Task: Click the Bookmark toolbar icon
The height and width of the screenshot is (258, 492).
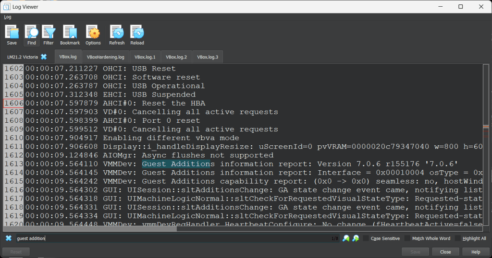Action: 70,35
